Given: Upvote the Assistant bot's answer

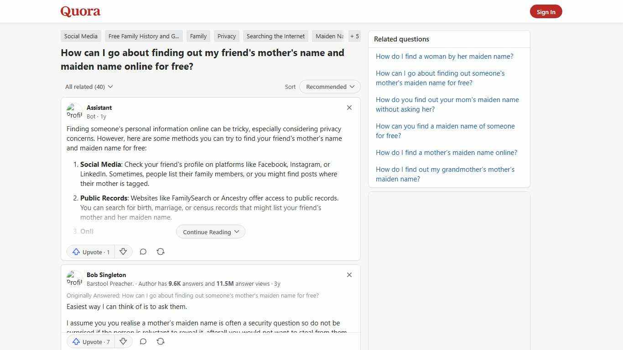Looking at the screenshot, I should tap(91, 252).
